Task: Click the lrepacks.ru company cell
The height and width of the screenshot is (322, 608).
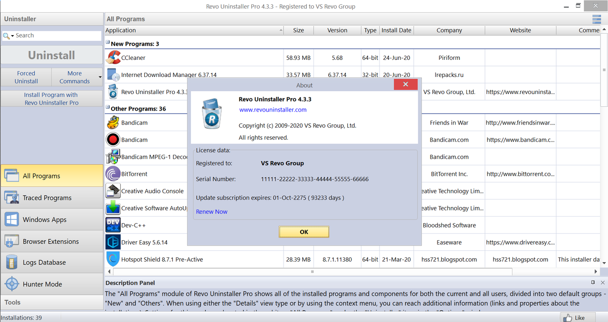Action: (x=449, y=75)
